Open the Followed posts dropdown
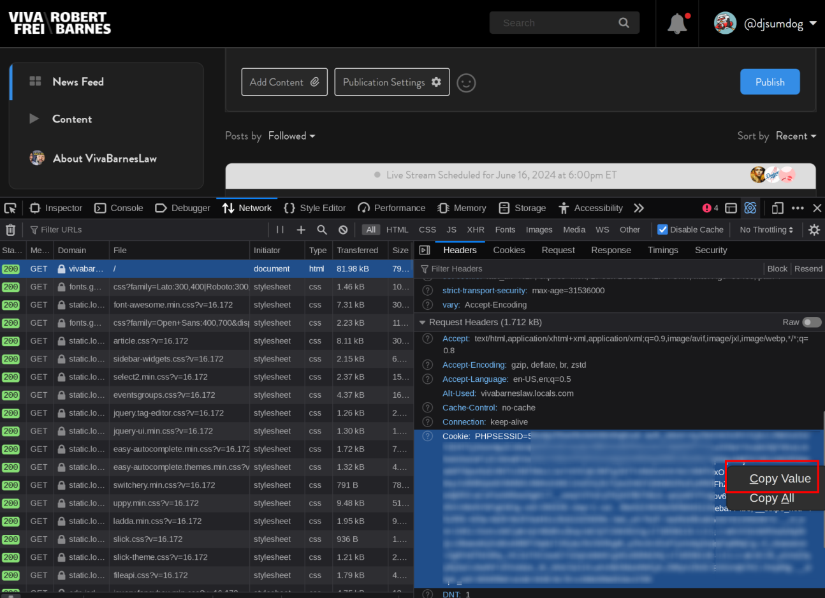 click(x=291, y=136)
